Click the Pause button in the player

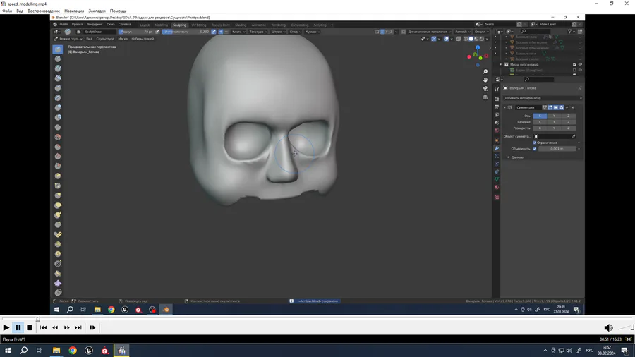[18, 327]
